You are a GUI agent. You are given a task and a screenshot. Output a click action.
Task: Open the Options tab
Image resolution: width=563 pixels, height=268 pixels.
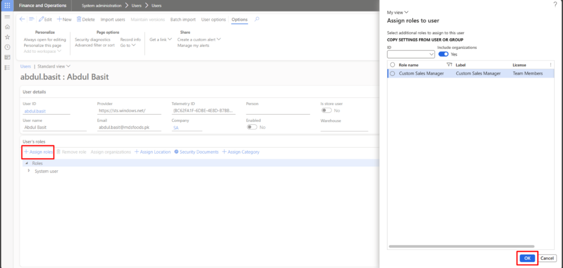tap(240, 19)
